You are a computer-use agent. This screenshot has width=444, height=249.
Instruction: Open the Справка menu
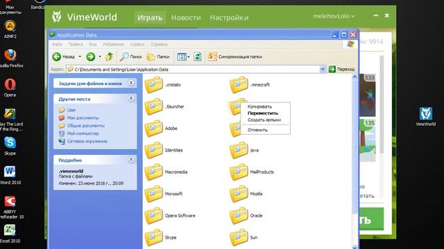tap(159, 44)
